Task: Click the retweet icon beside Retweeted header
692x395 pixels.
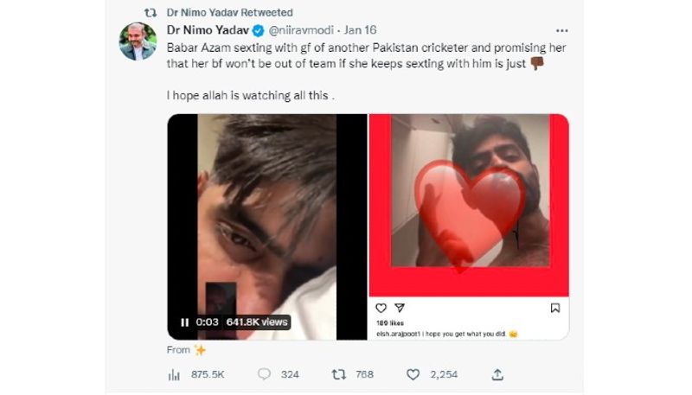Action: click(151, 13)
